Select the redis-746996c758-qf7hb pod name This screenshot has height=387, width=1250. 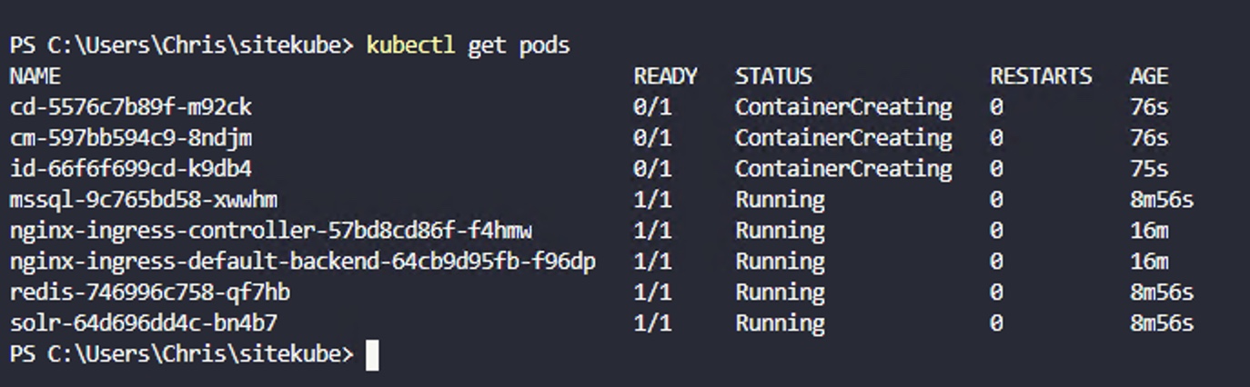[150, 293]
